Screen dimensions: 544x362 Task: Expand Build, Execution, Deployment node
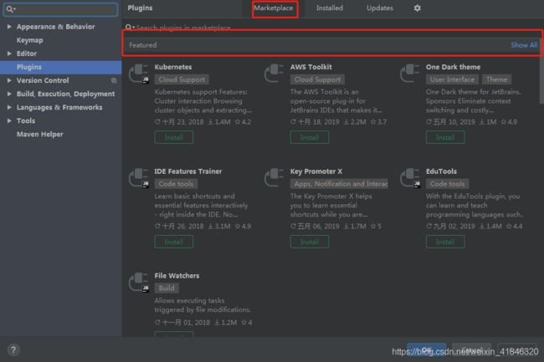pos(9,94)
